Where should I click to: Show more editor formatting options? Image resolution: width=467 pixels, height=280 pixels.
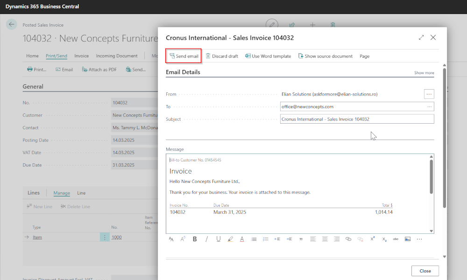click(419, 239)
